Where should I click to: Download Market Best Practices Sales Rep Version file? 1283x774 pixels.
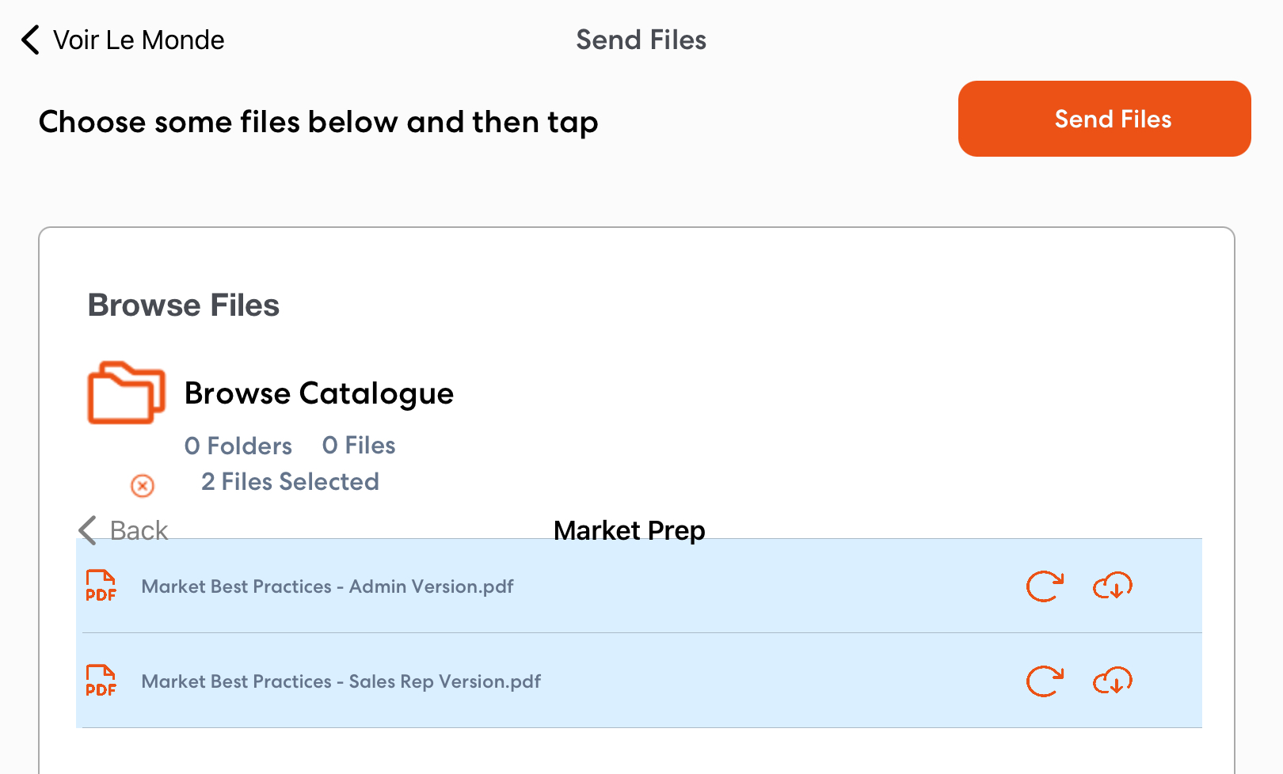[x=1113, y=681]
